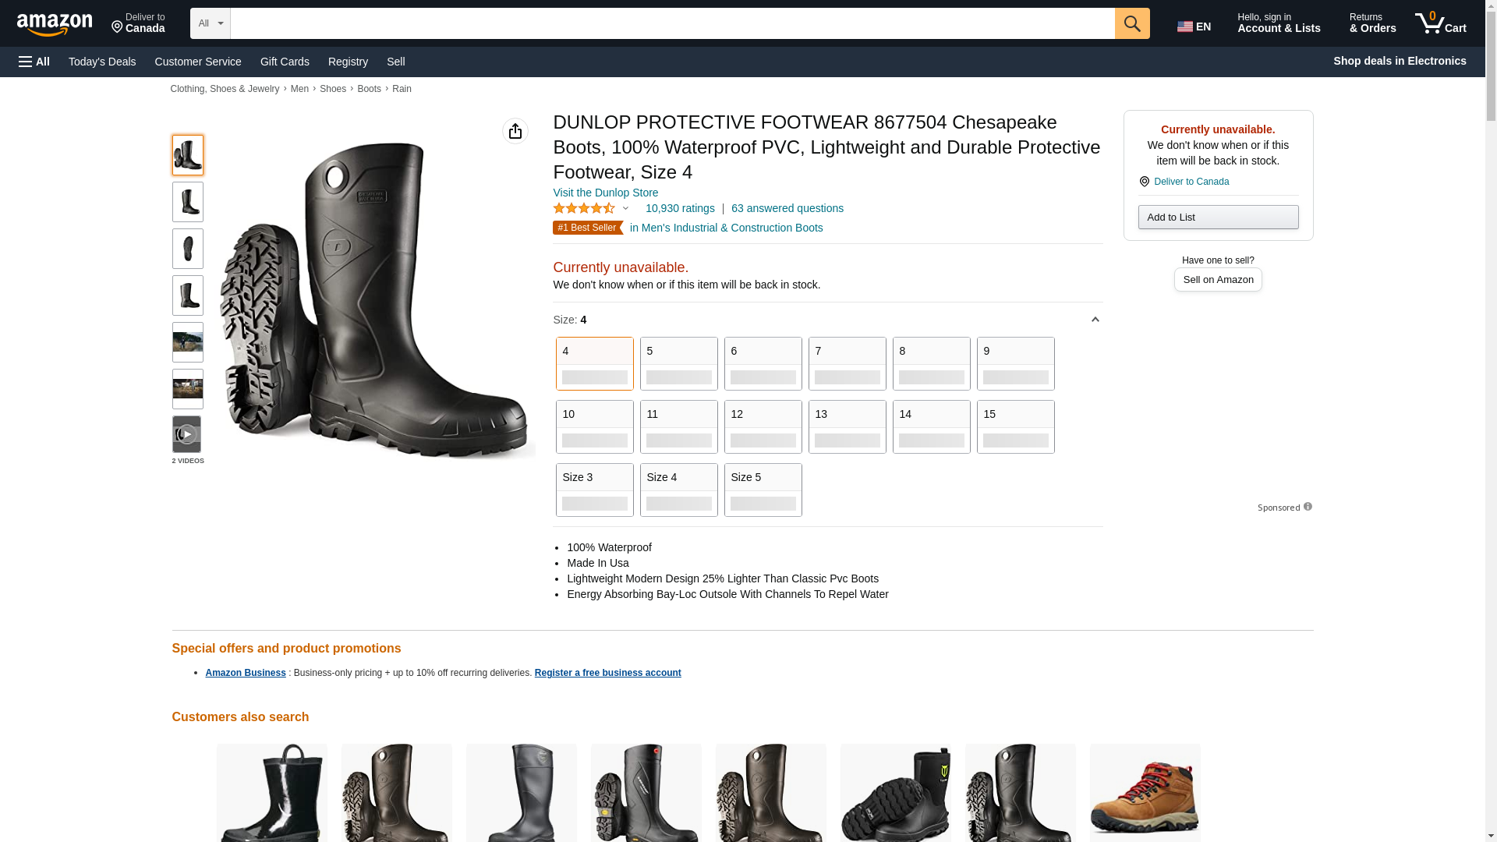Image resolution: width=1497 pixels, height=842 pixels.
Task: Click inside the search text field
Action: click(671, 23)
